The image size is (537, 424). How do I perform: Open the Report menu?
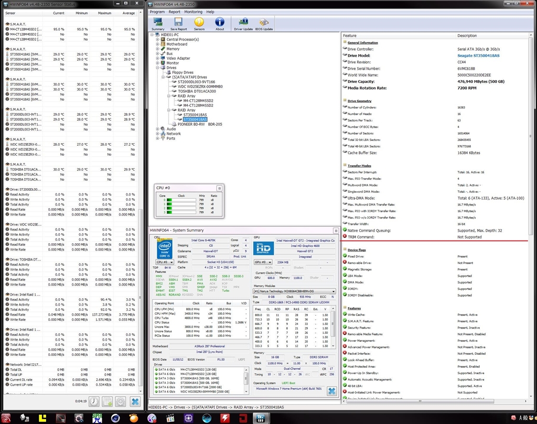coord(174,12)
